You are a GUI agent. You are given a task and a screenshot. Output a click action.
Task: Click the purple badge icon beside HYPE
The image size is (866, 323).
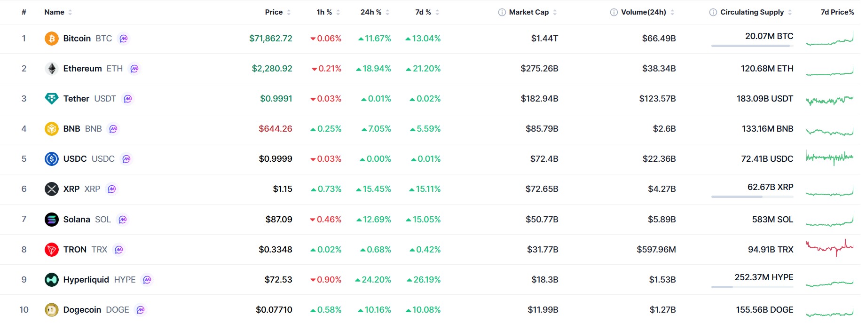pyautogui.click(x=147, y=280)
